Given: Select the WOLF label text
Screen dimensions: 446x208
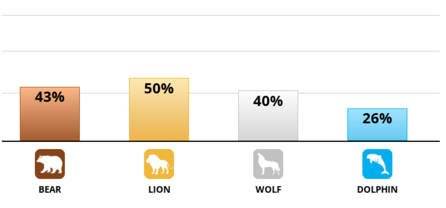Looking at the screenshot, I should pyautogui.click(x=268, y=190).
